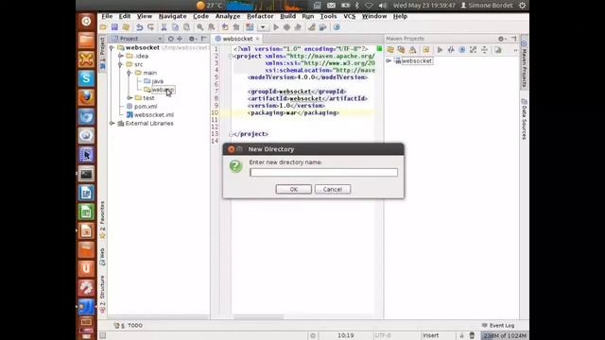
Task: Open the VCS menu
Action: pyautogui.click(x=349, y=16)
